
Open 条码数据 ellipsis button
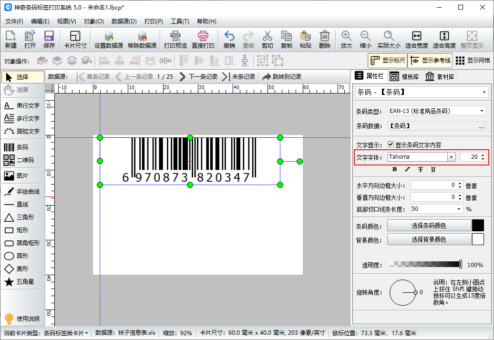click(x=482, y=126)
